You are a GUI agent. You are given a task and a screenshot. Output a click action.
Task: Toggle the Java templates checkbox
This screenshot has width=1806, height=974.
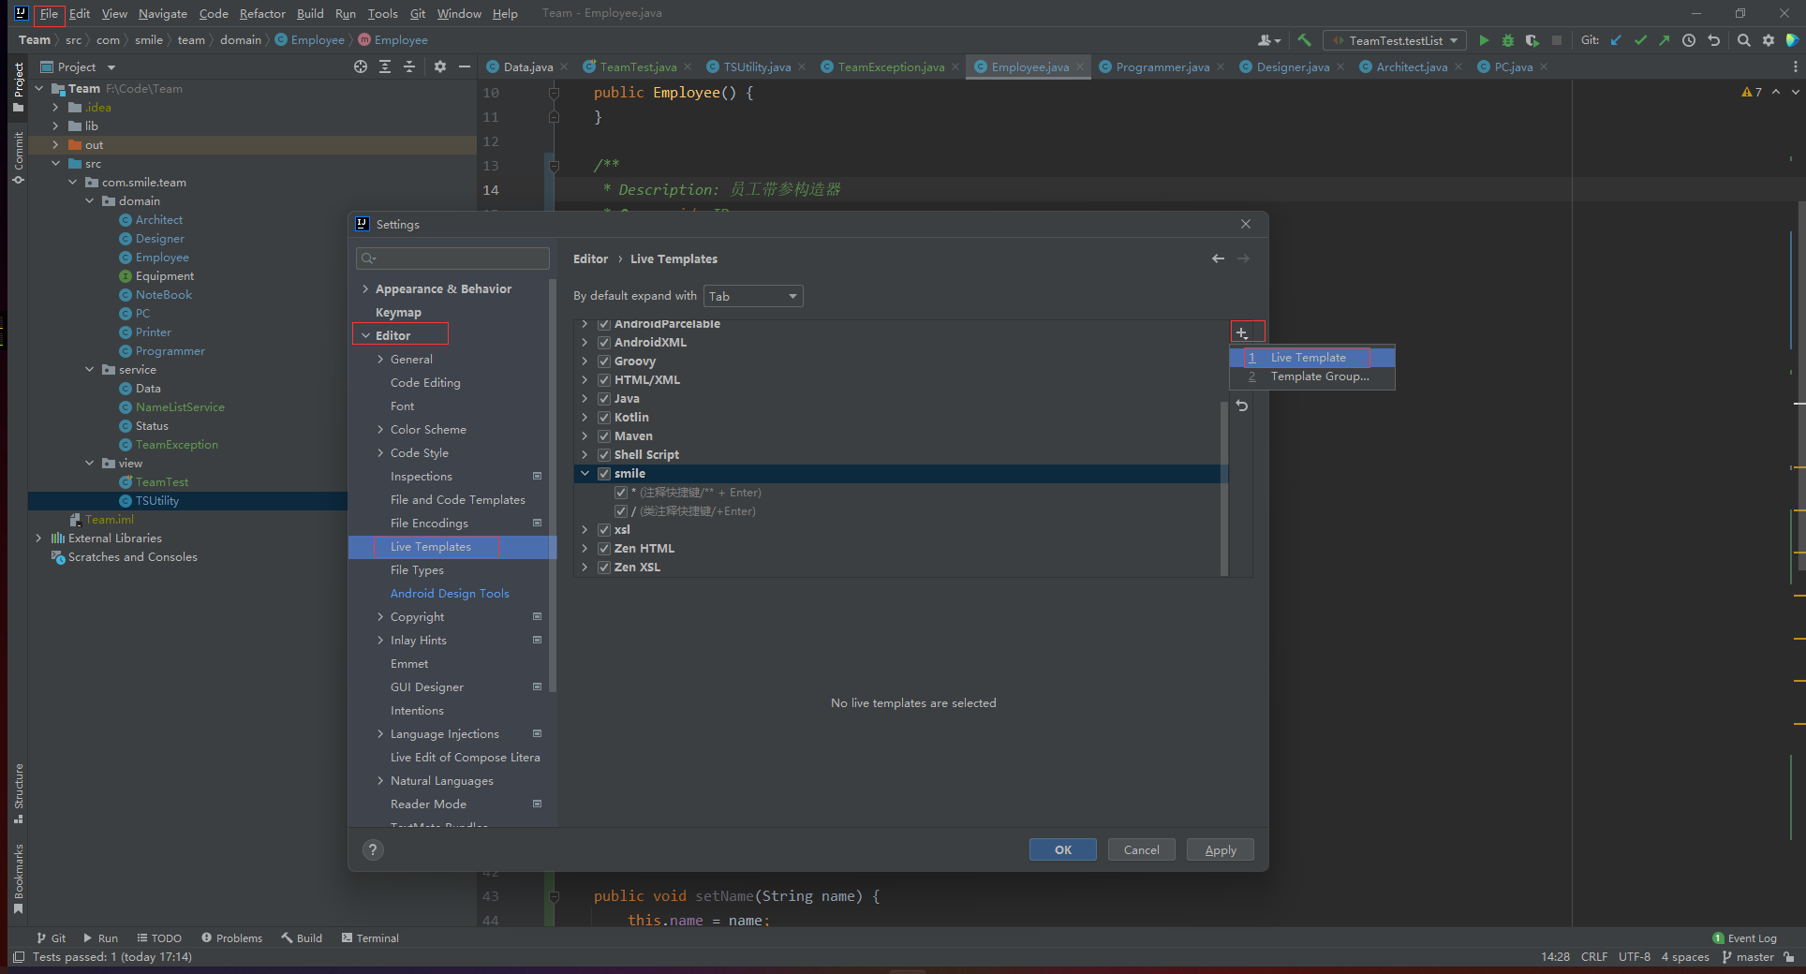[x=604, y=398]
